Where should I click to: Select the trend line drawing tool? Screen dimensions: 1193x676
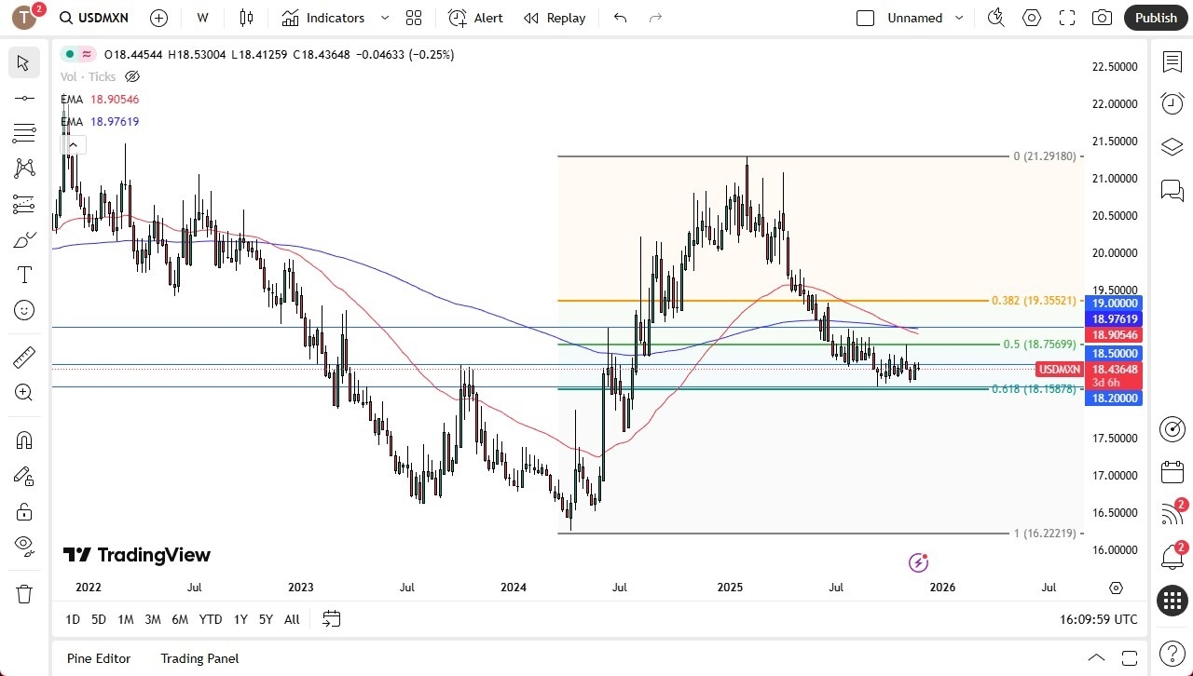pyautogui.click(x=24, y=98)
